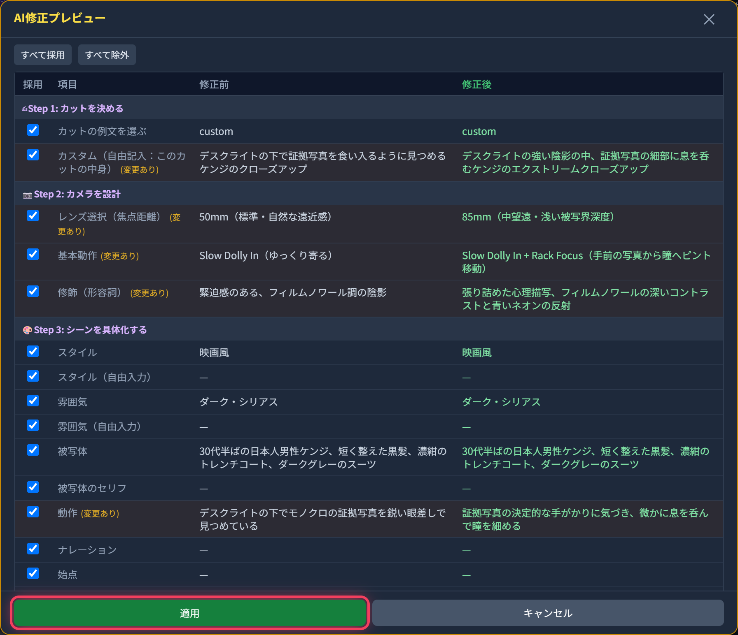Click the green custom corrected value
The width and height of the screenshot is (738, 635).
[x=479, y=131]
